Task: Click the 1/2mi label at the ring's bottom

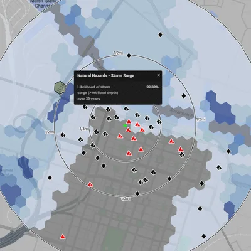Action: pos(125,198)
